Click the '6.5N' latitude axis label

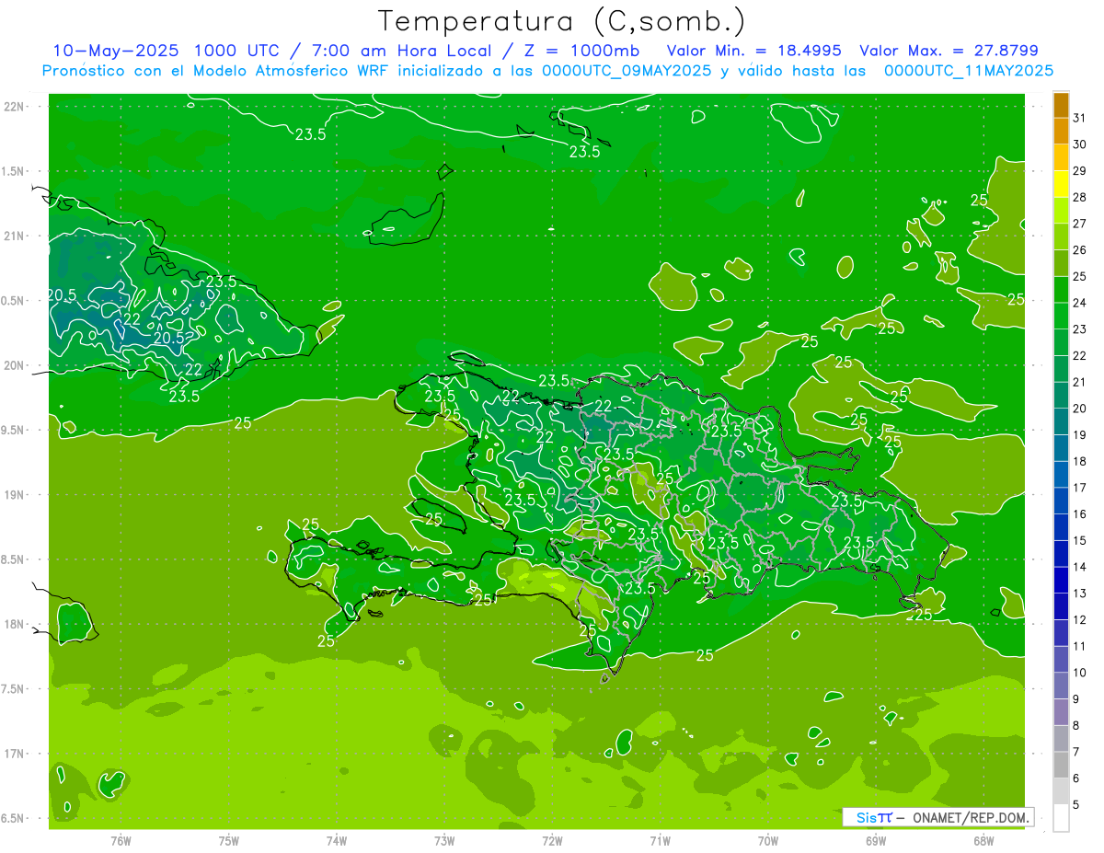tap(13, 818)
